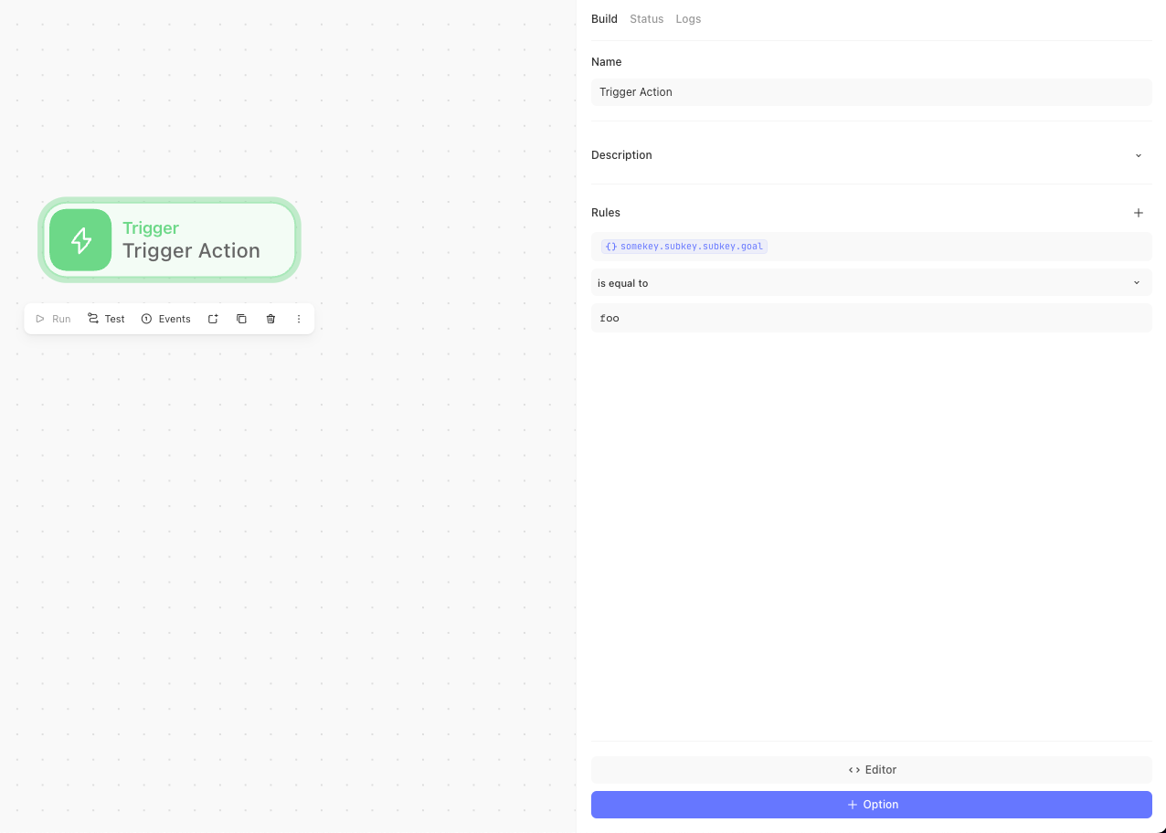Screen dimensions: 1166x833
Task: Expand the Description section chevron
Action: click(x=1138, y=155)
